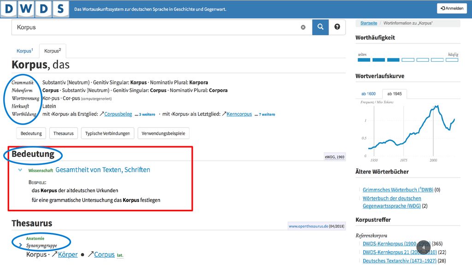Select the Korpus² tab
This screenshot has width=472, height=265.
(x=53, y=51)
